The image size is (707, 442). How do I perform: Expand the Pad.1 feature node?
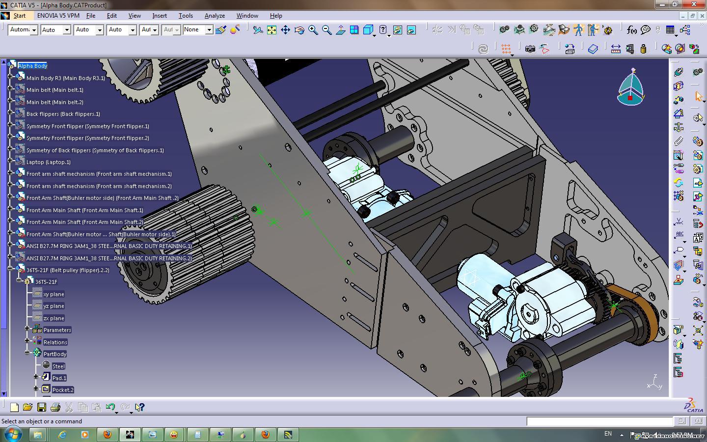pos(36,377)
